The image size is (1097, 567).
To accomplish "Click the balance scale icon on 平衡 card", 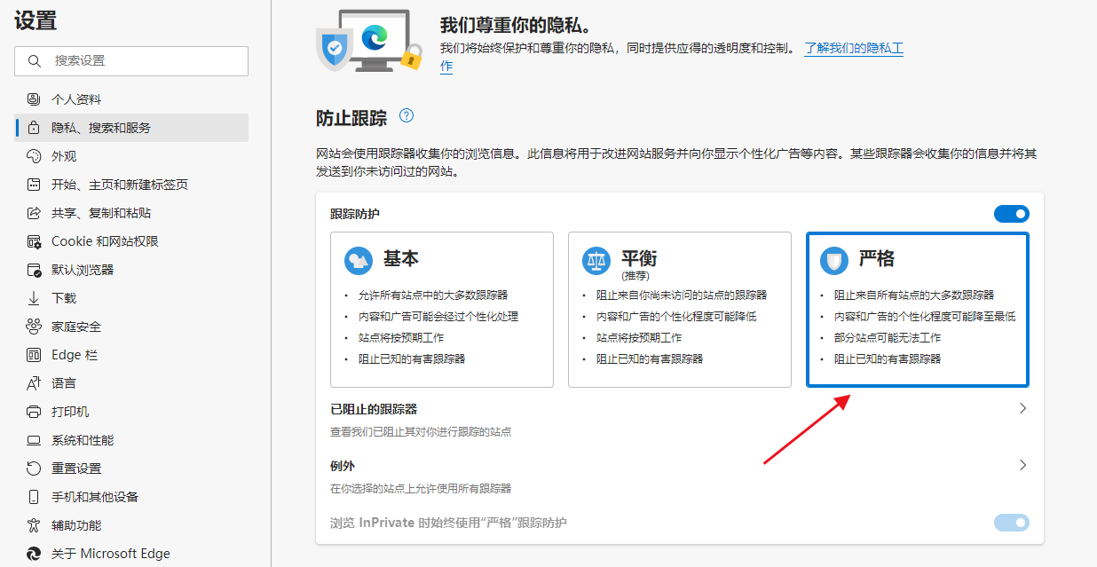I will point(596,260).
